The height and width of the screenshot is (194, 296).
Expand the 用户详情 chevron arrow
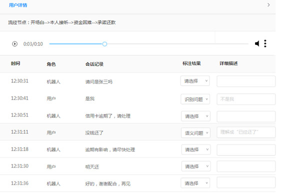[268, 5]
